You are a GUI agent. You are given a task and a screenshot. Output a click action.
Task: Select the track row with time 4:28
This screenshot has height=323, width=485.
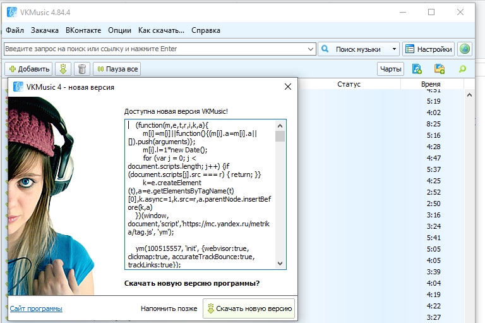point(381,147)
